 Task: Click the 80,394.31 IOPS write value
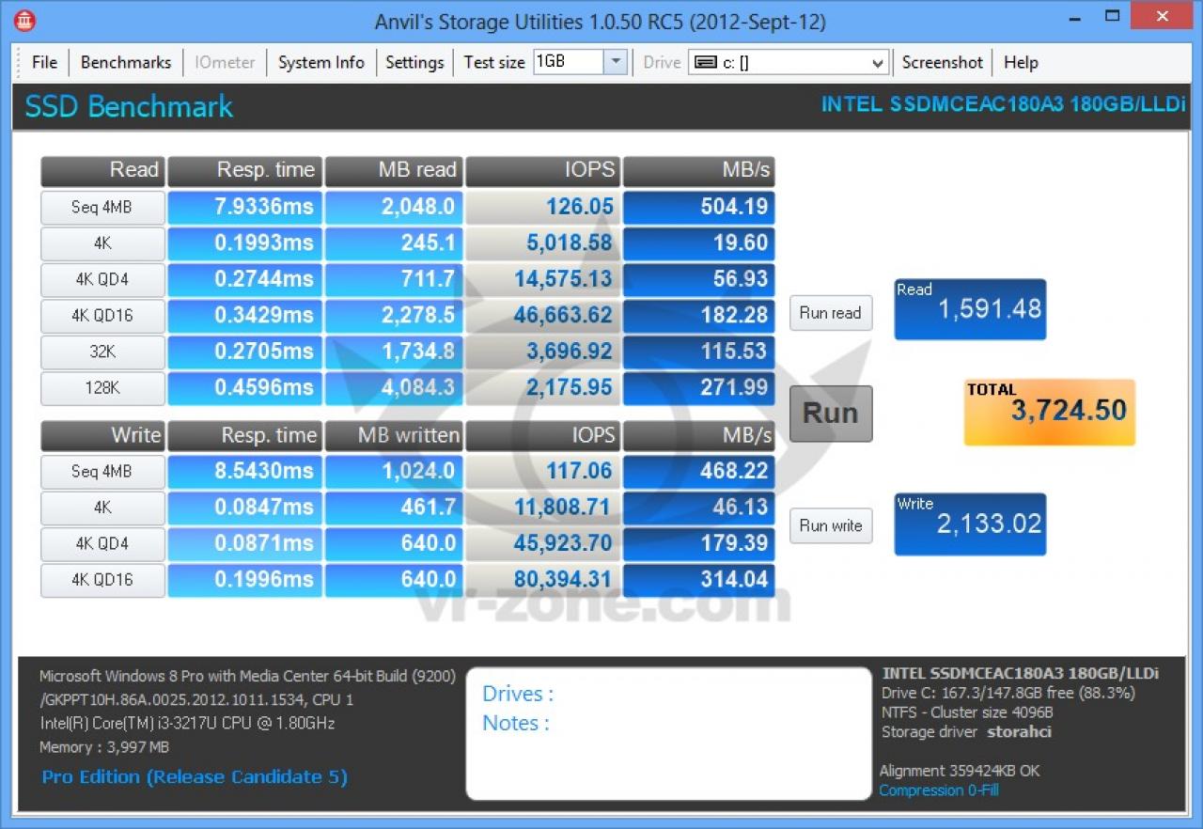pyautogui.click(x=542, y=580)
